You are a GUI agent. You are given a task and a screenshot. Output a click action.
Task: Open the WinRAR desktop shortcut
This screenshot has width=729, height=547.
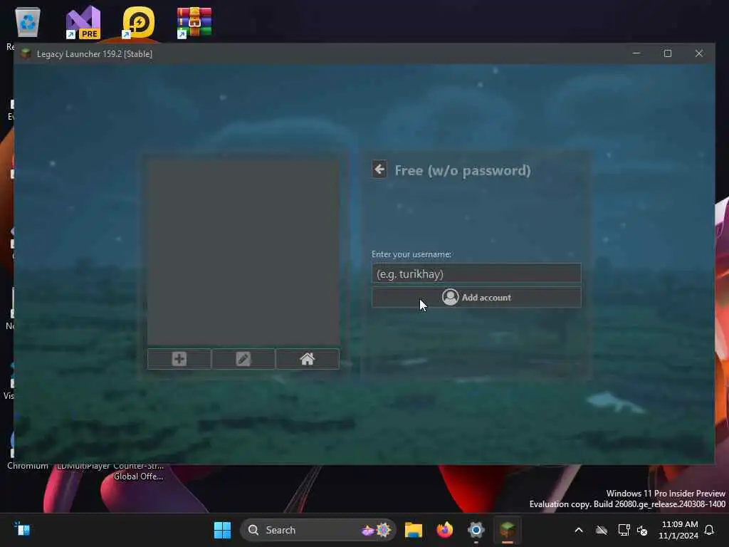[194, 22]
